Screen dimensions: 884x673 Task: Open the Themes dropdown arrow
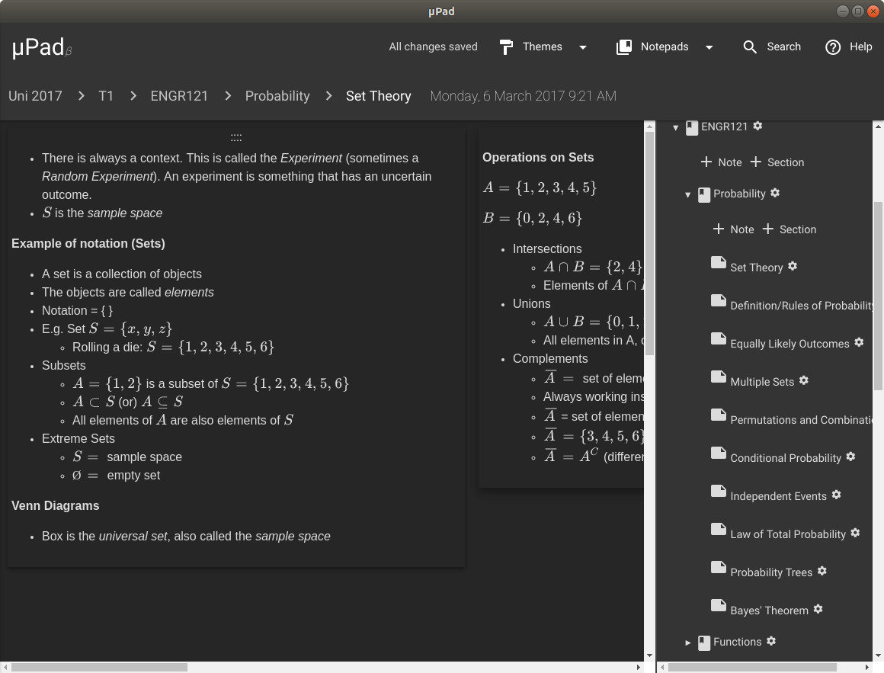[x=583, y=48]
